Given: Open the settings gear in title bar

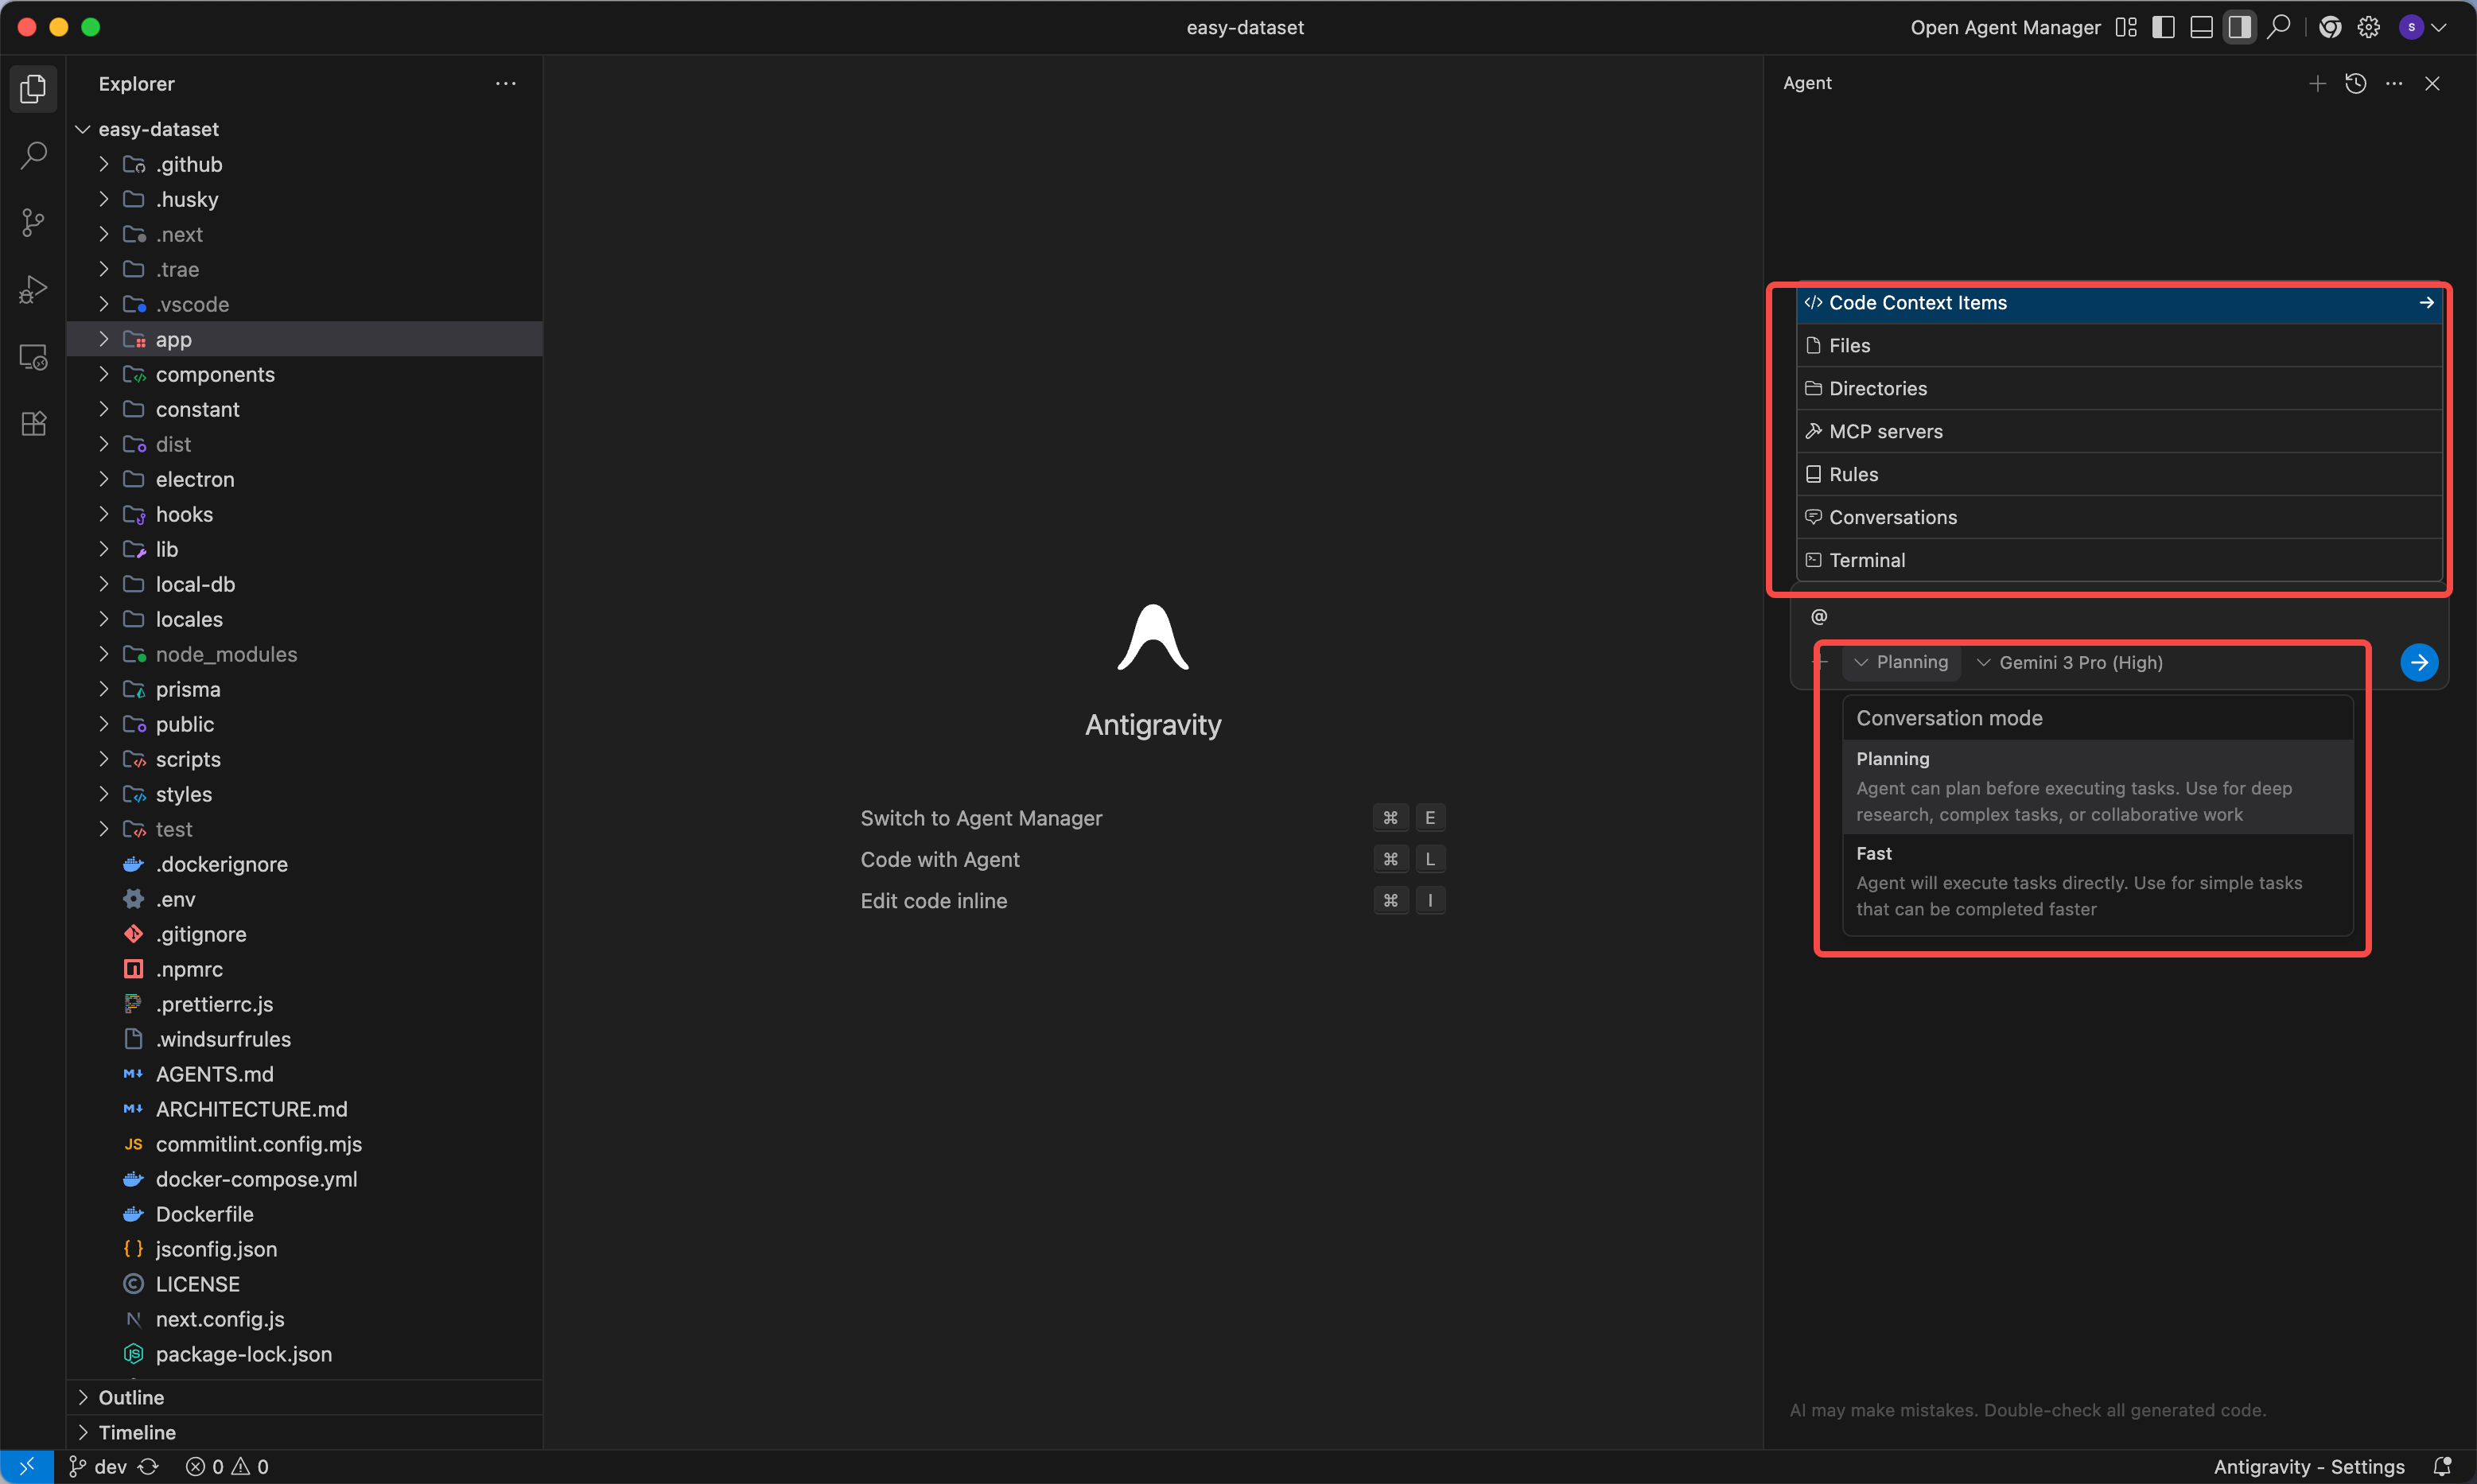Looking at the screenshot, I should [x=2368, y=28].
